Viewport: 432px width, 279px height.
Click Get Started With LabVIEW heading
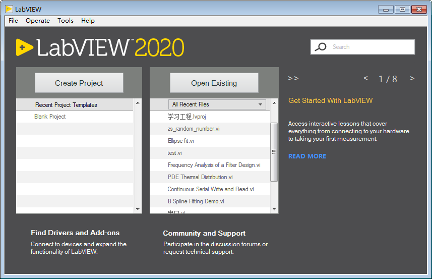tap(330, 100)
